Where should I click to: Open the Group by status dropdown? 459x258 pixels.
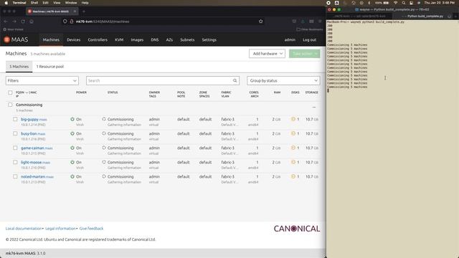[283, 80]
